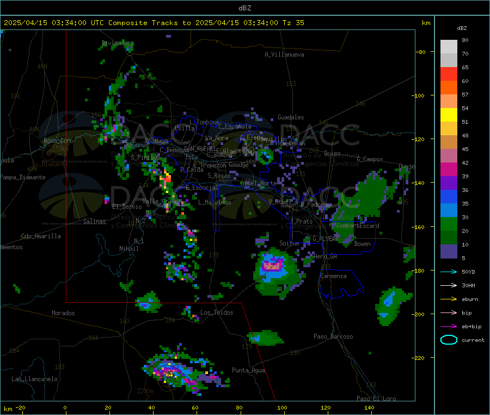This screenshot has height=415, width=490.
Task: Click the Salinas map label
Action: click(x=94, y=221)
